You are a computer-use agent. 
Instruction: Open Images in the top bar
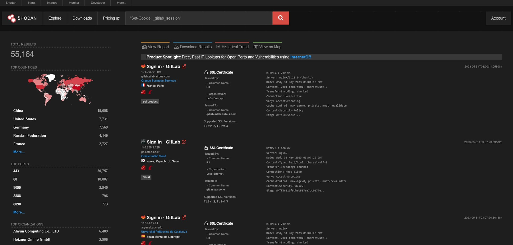click(x=52, y=3)
